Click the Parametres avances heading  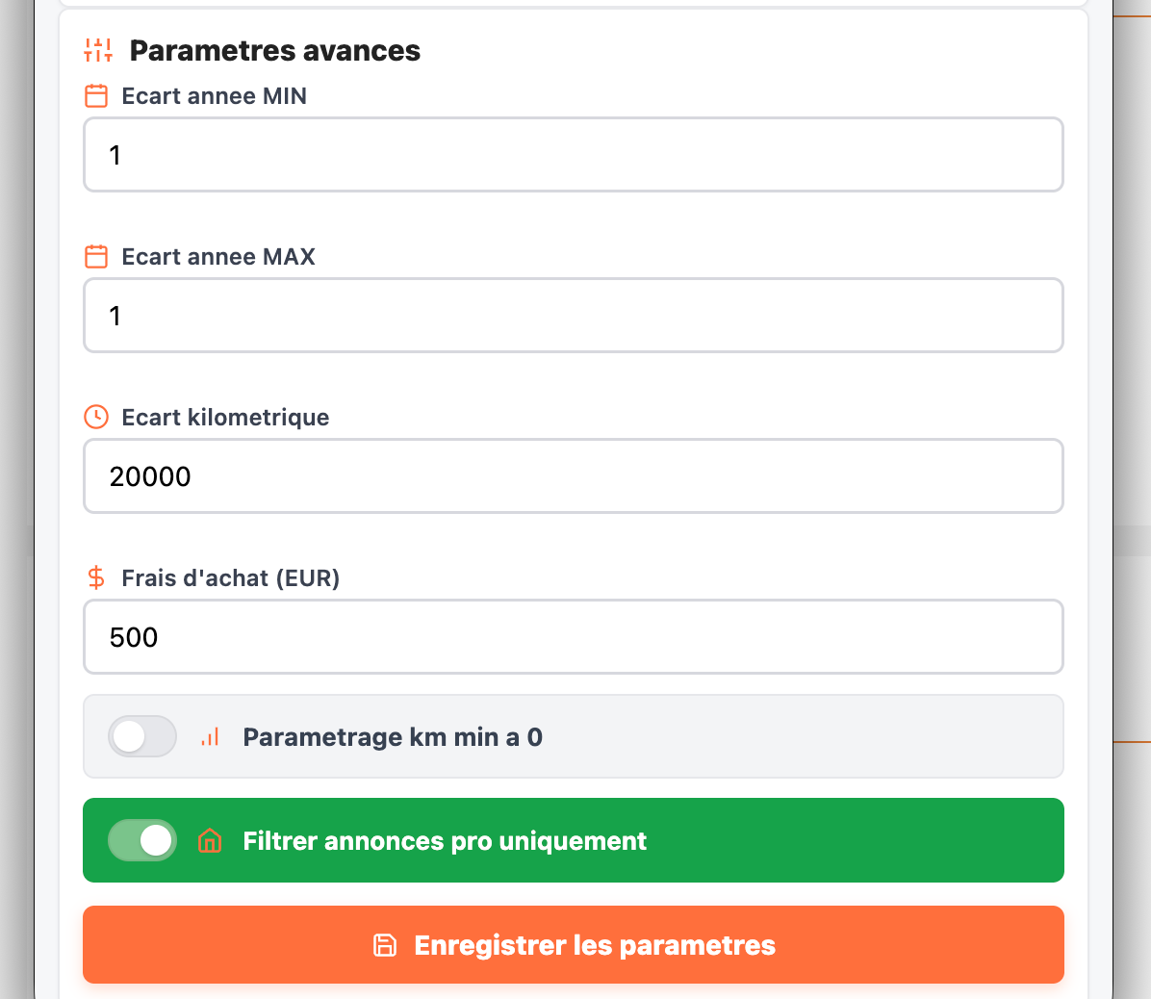point(275,51)
